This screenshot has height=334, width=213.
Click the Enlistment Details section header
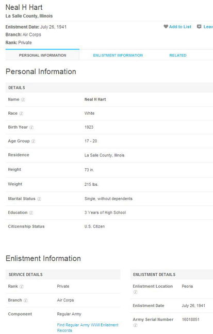[172, 275]
